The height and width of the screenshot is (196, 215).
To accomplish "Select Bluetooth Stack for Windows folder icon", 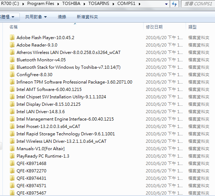I will pyautogui.click(x=12, y=67).
